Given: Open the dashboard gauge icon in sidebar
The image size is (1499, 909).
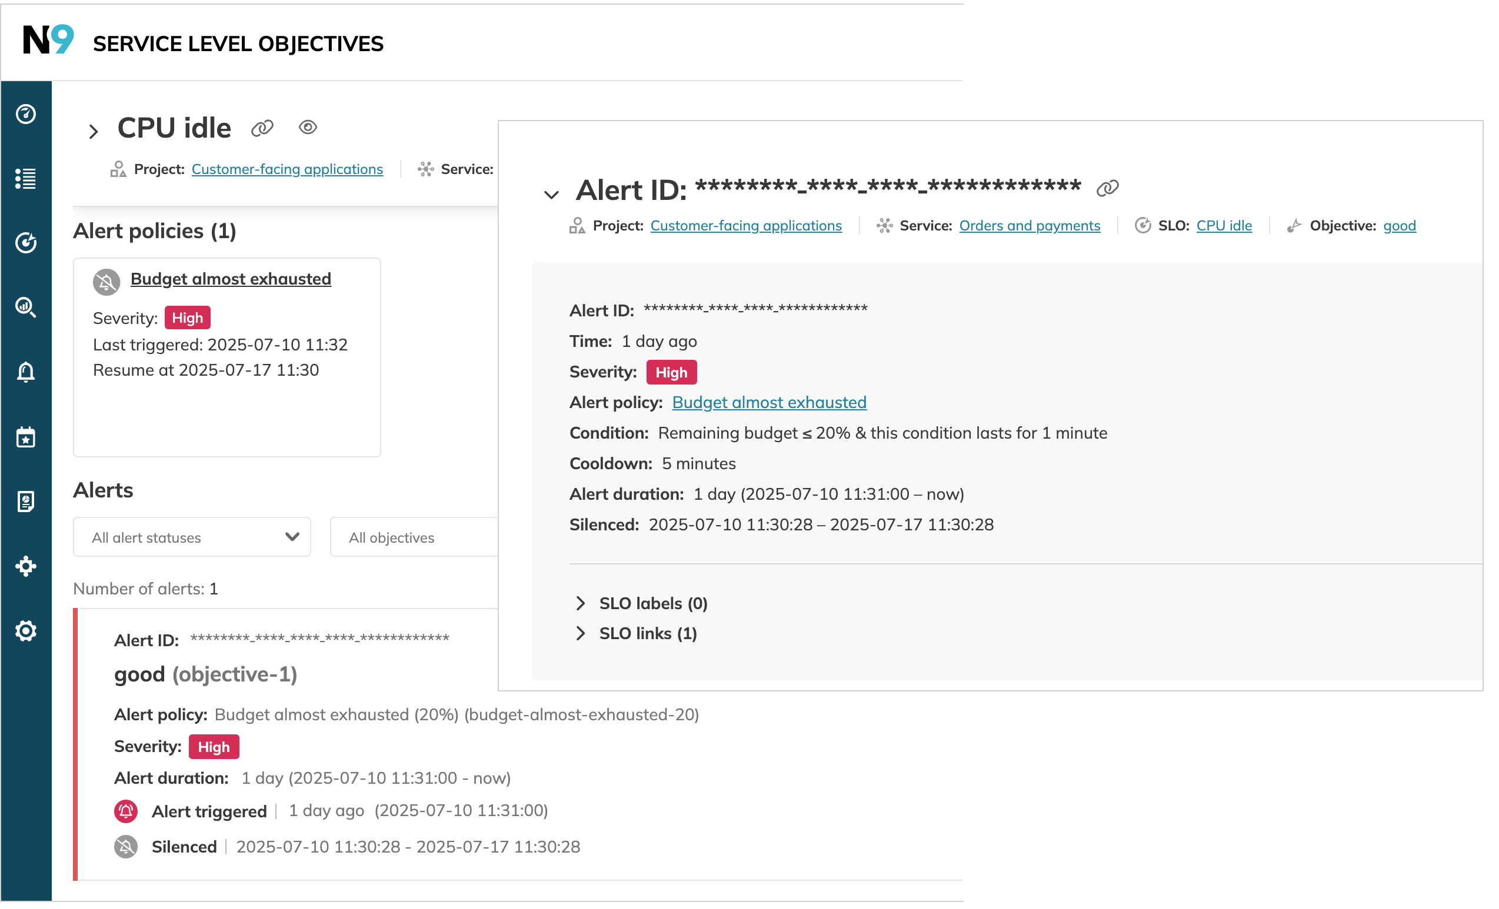Looking at the screenshot, I should (25, 114).
